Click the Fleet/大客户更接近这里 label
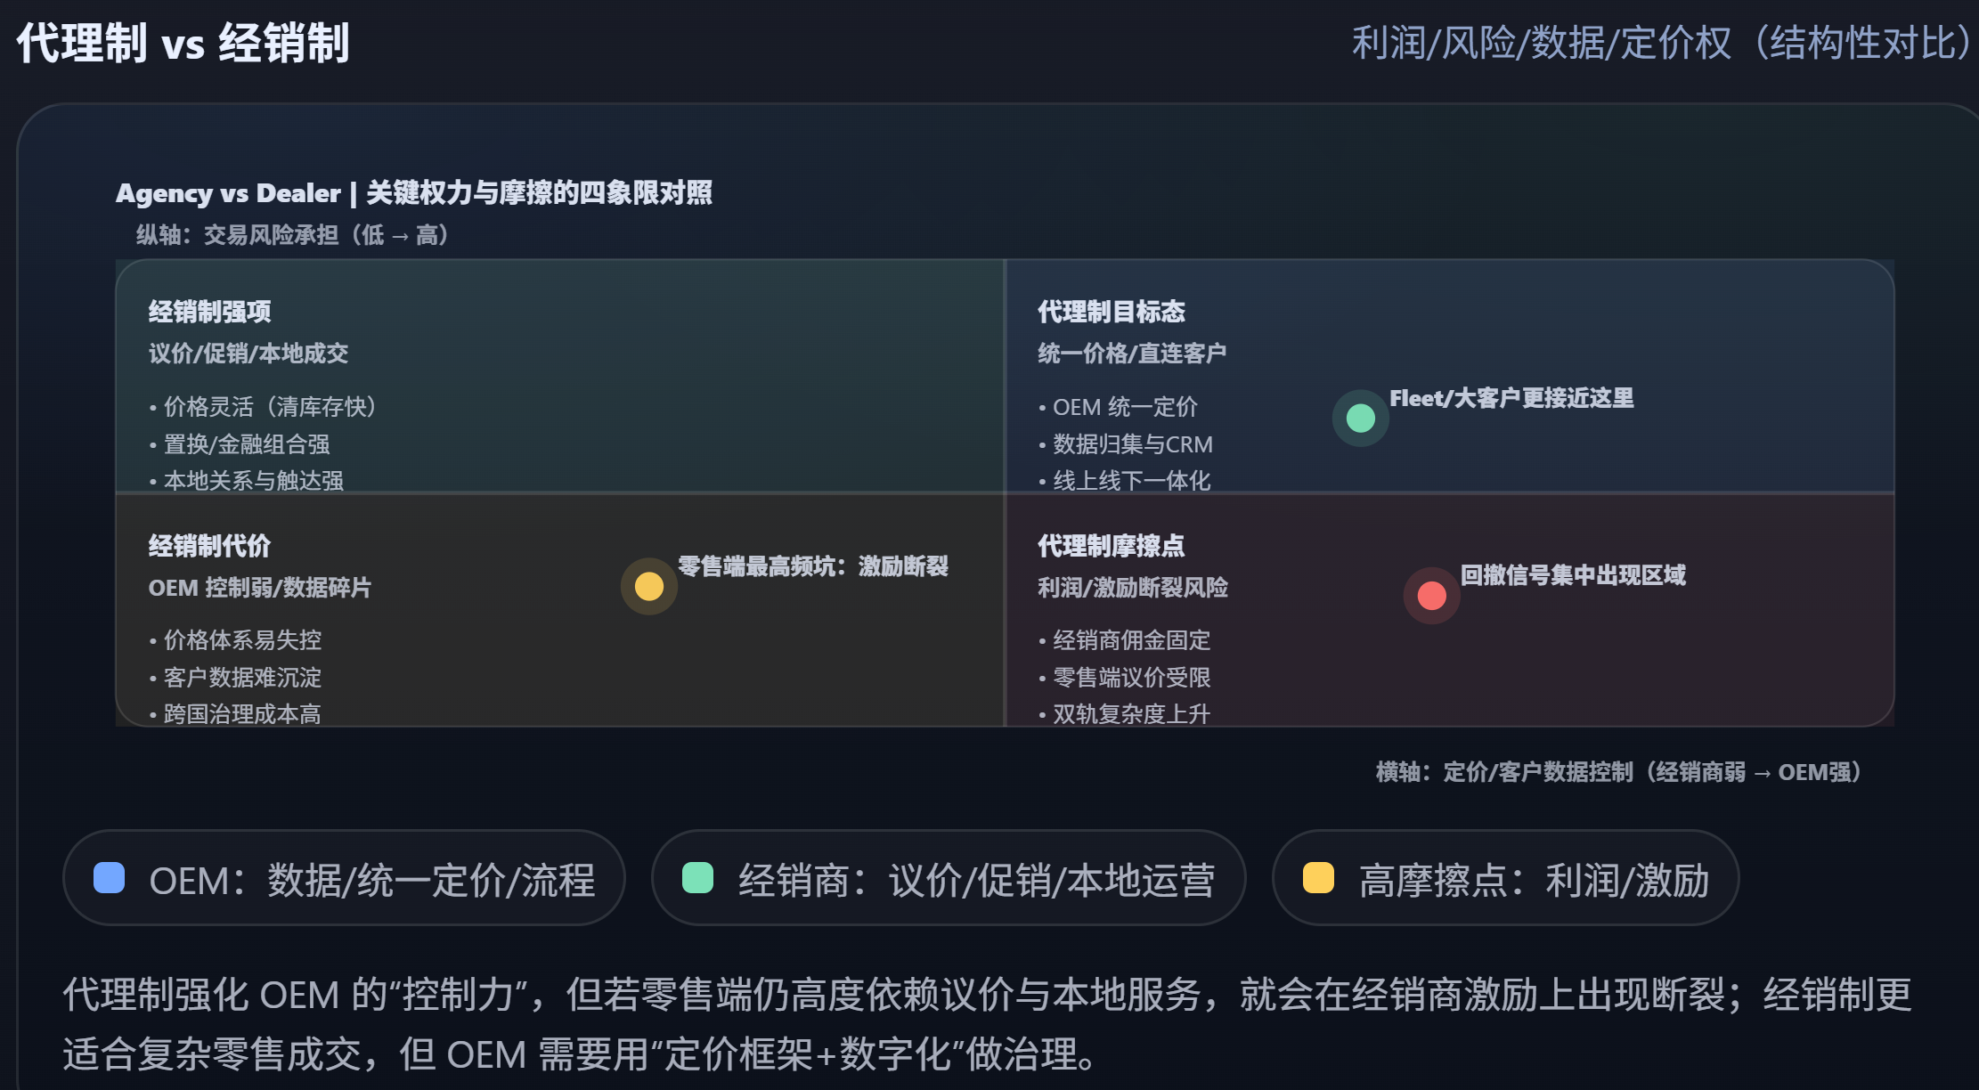This screenshot has width=1979, height=1090. 1511,398
